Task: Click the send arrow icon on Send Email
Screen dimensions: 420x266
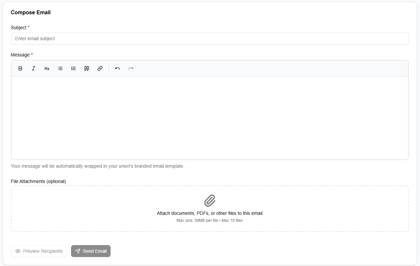Action: (x=78, y=251)
